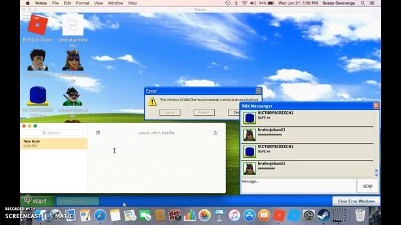
Task: Open Notes app in the dock
Action: point(115,215)
